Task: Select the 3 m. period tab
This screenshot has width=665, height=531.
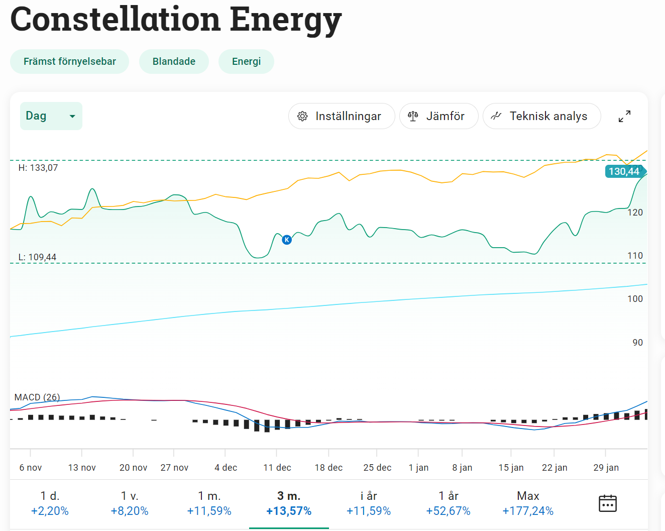Action: point(289,503)
